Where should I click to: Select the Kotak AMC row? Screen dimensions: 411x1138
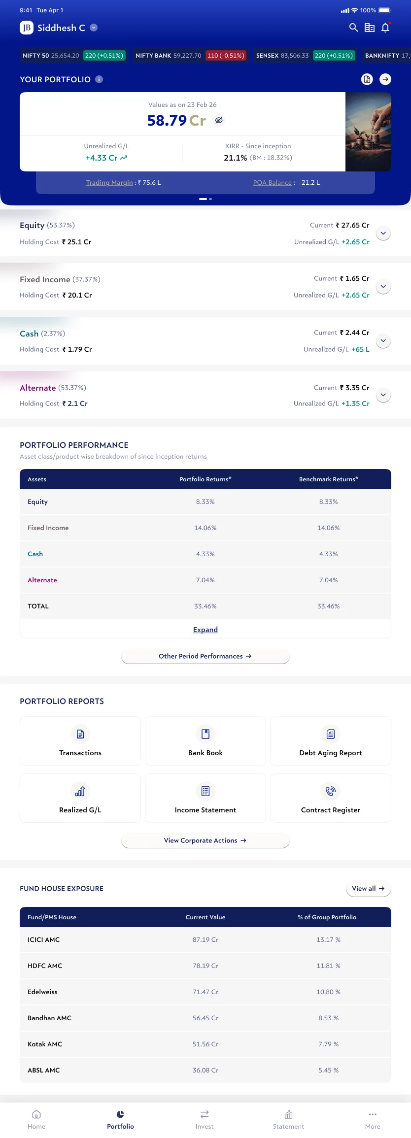(x=205, y=1044)
